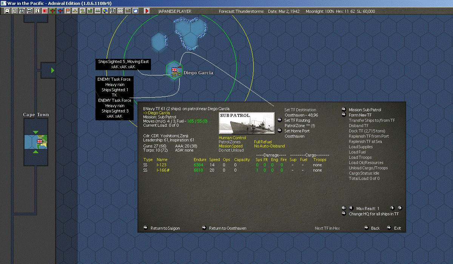This screenshot has height=264, width=453.
Task: Click red plane icon on green background
Action: click(52, 11)
